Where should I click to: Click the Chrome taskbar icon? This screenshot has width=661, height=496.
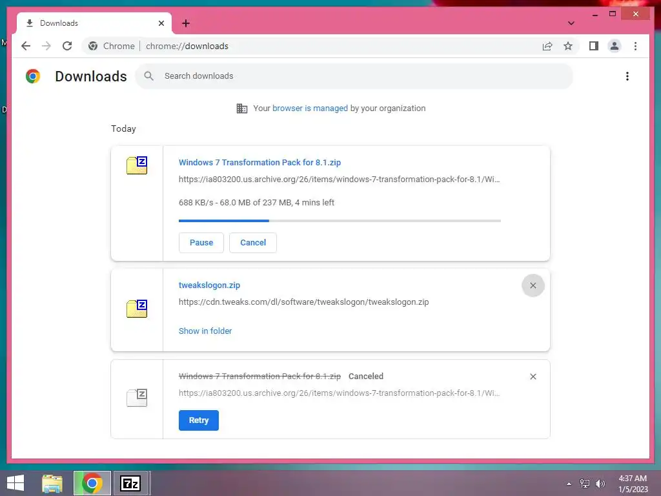click(x=92, y=483)
